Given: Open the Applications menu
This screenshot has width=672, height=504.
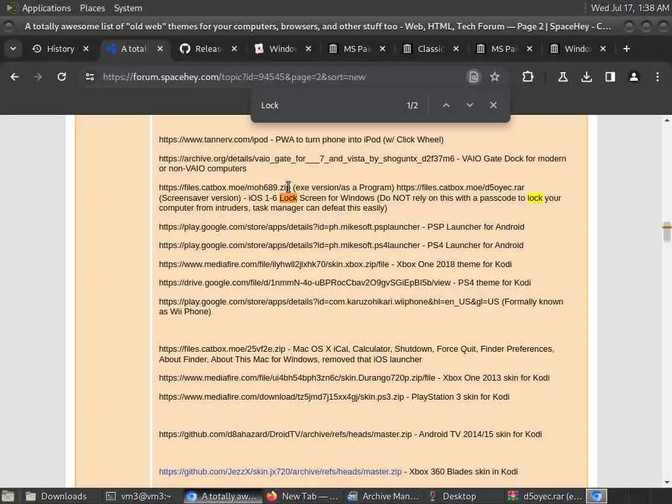Looking at the screenshot, I should click(47, 8).
